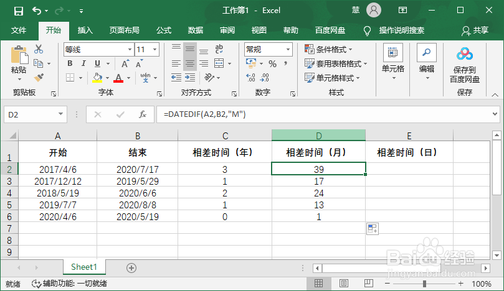Decrease indent of cell contents
The width and height of the screenshot is (504, 291).
coord(176,77)
